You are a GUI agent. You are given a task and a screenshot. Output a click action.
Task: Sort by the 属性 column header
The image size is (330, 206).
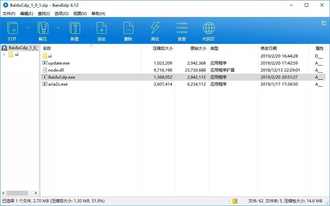point(319,48)
